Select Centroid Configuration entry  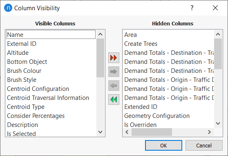tap(51, 89)
